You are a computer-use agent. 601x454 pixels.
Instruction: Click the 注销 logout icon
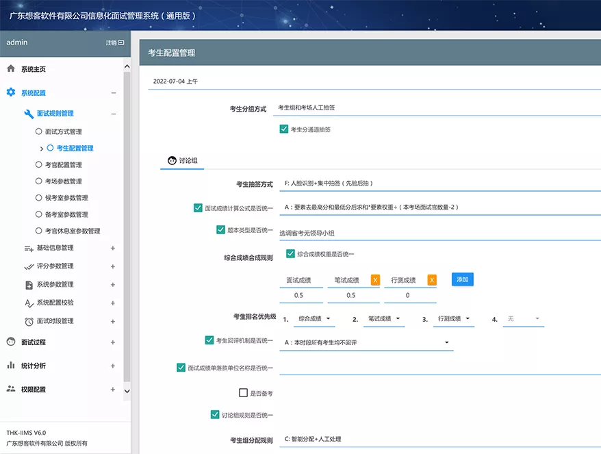(121, 42)
